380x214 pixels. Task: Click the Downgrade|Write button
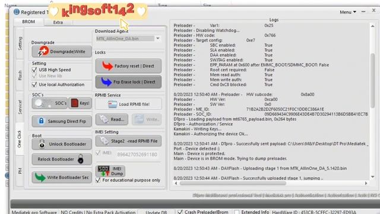pyautogui.click(x=62, y=52)
